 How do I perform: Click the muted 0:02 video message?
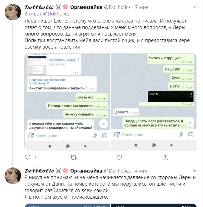(x=171, y=96)
